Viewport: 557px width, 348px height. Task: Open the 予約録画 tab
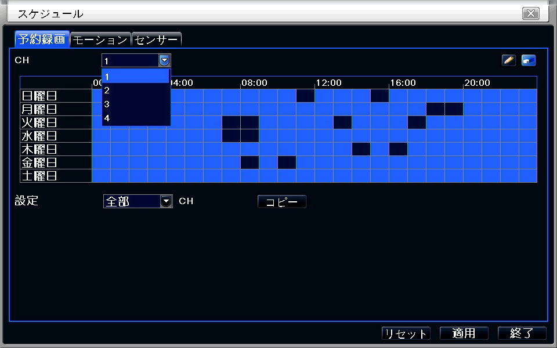pyautogui.click(x=42, y=39)
